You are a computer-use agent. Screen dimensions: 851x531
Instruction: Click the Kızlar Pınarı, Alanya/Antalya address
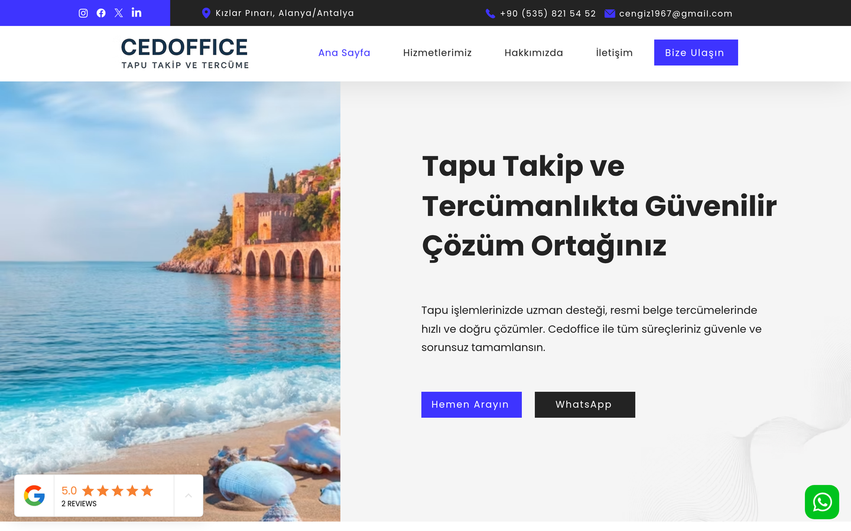click(x=285, y=13)
